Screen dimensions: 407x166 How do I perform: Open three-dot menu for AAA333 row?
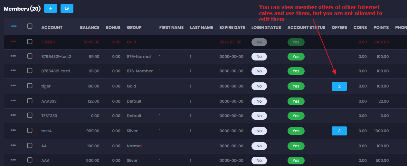13,101
